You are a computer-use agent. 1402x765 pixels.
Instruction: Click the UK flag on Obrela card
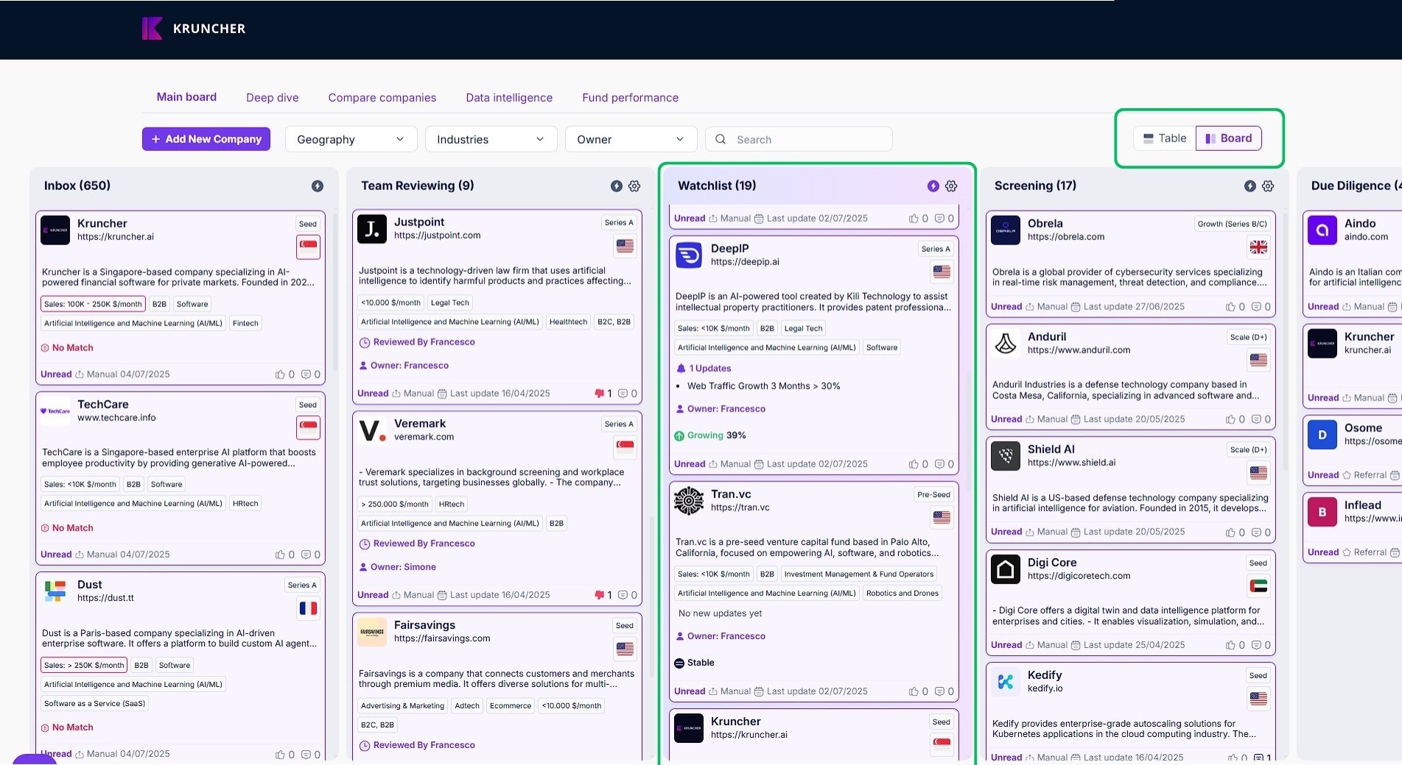[1258, 247]
